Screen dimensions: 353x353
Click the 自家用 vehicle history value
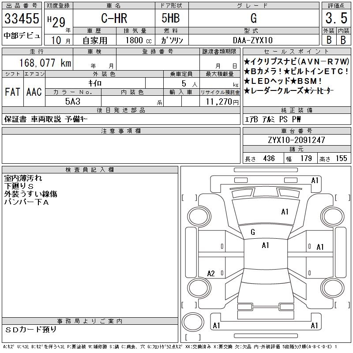click(95, 41)
